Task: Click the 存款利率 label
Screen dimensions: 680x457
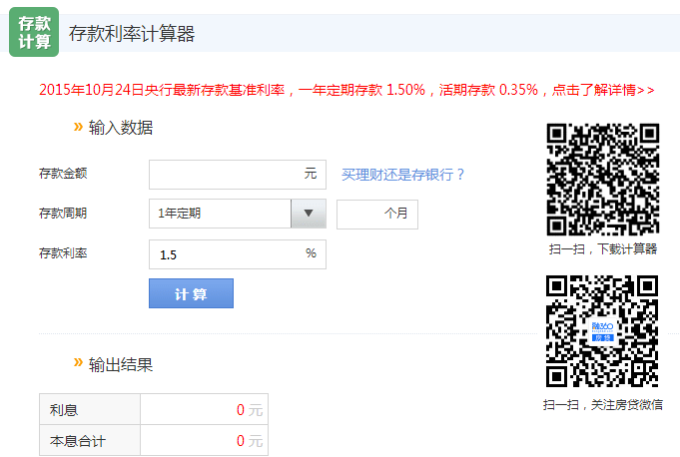Action: click(x=63, y=253)
